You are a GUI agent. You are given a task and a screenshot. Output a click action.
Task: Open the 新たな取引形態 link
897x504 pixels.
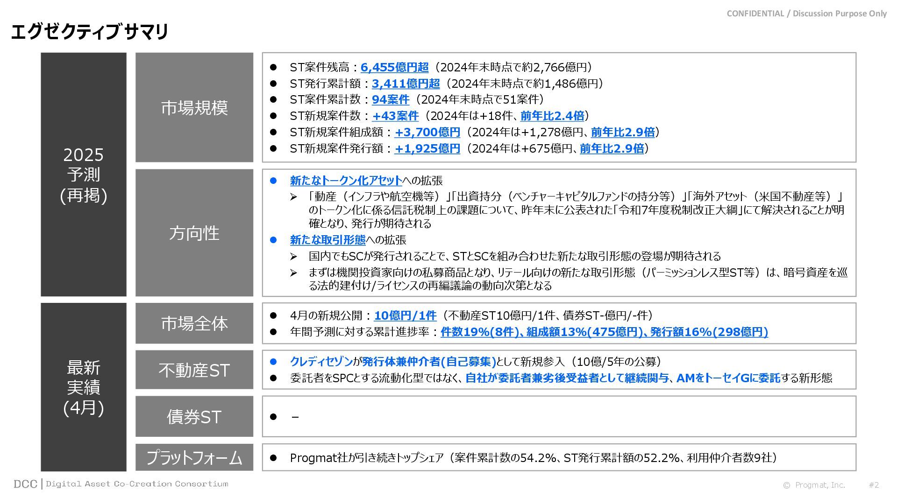pyautogui.click(x=327, y=240)
